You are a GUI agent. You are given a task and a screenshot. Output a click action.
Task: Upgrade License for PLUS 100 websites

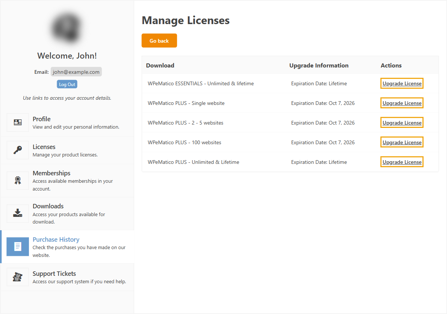402,142
